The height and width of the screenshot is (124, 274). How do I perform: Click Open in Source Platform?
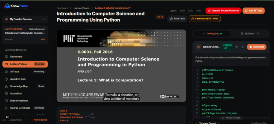223,11
